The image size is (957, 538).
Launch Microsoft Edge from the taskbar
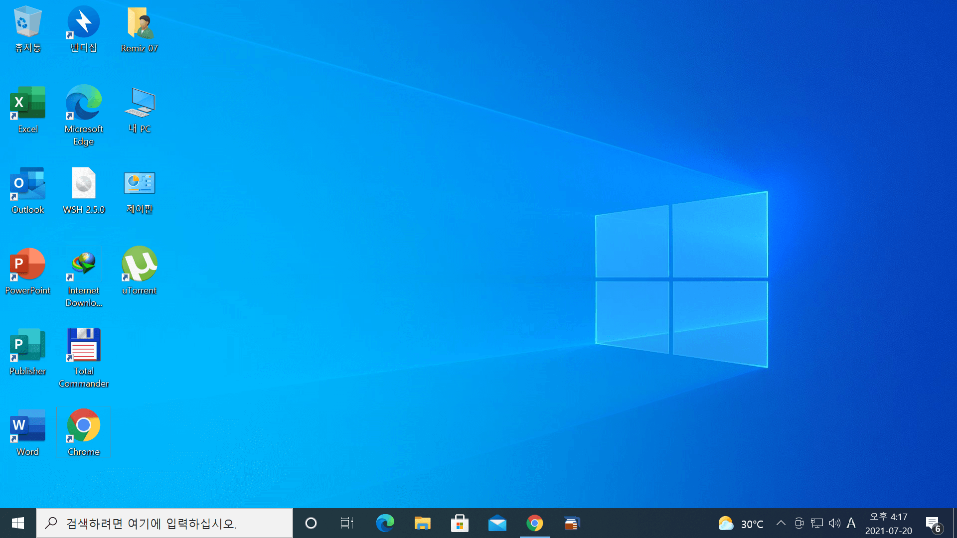click(385, 523)
